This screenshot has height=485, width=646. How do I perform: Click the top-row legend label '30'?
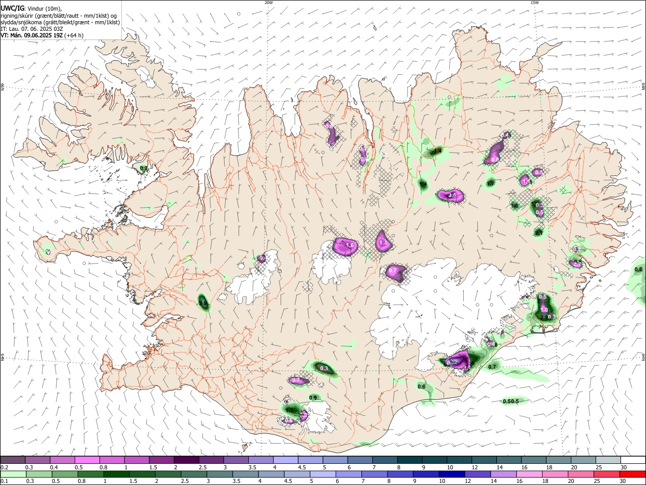[x=623, y=467]
